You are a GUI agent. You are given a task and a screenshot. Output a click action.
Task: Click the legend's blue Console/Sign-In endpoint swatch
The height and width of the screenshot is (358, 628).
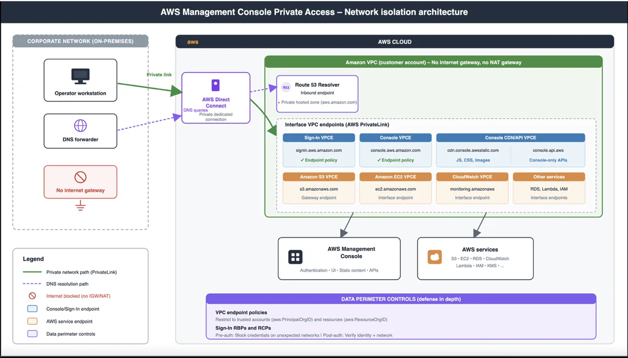pos(32,309)
